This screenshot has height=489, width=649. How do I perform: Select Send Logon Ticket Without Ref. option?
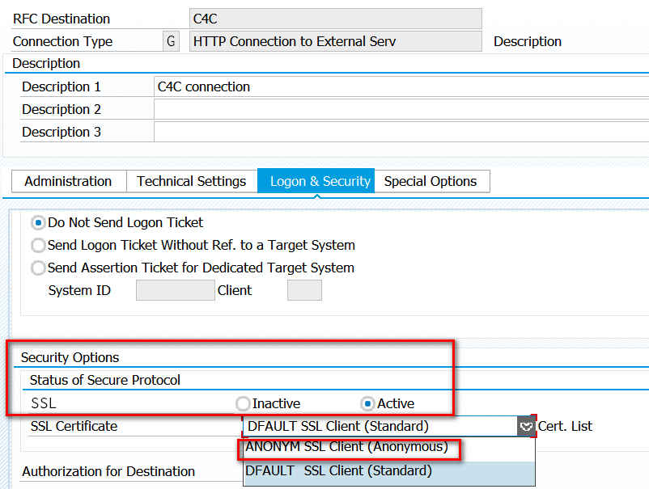pyautogui.click(x=38, y=245)
